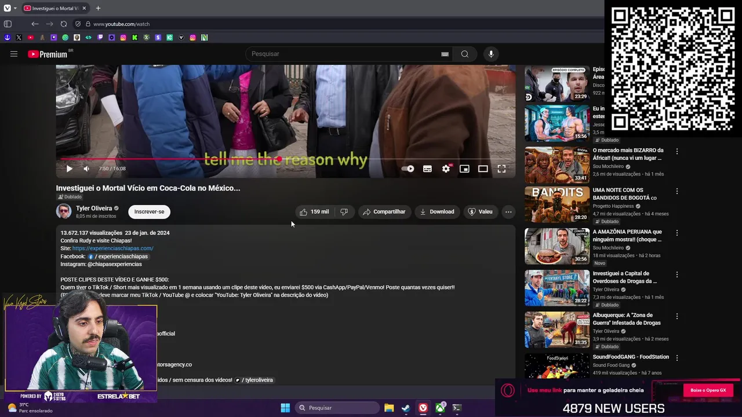Viewport: 742px width, 417px height.
Task: Open first Instagram bookmark icon
Action: click(x=123, y=38)
